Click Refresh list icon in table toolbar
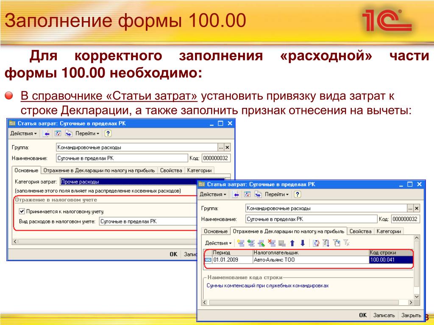434x325 pixels. [316, 243]
